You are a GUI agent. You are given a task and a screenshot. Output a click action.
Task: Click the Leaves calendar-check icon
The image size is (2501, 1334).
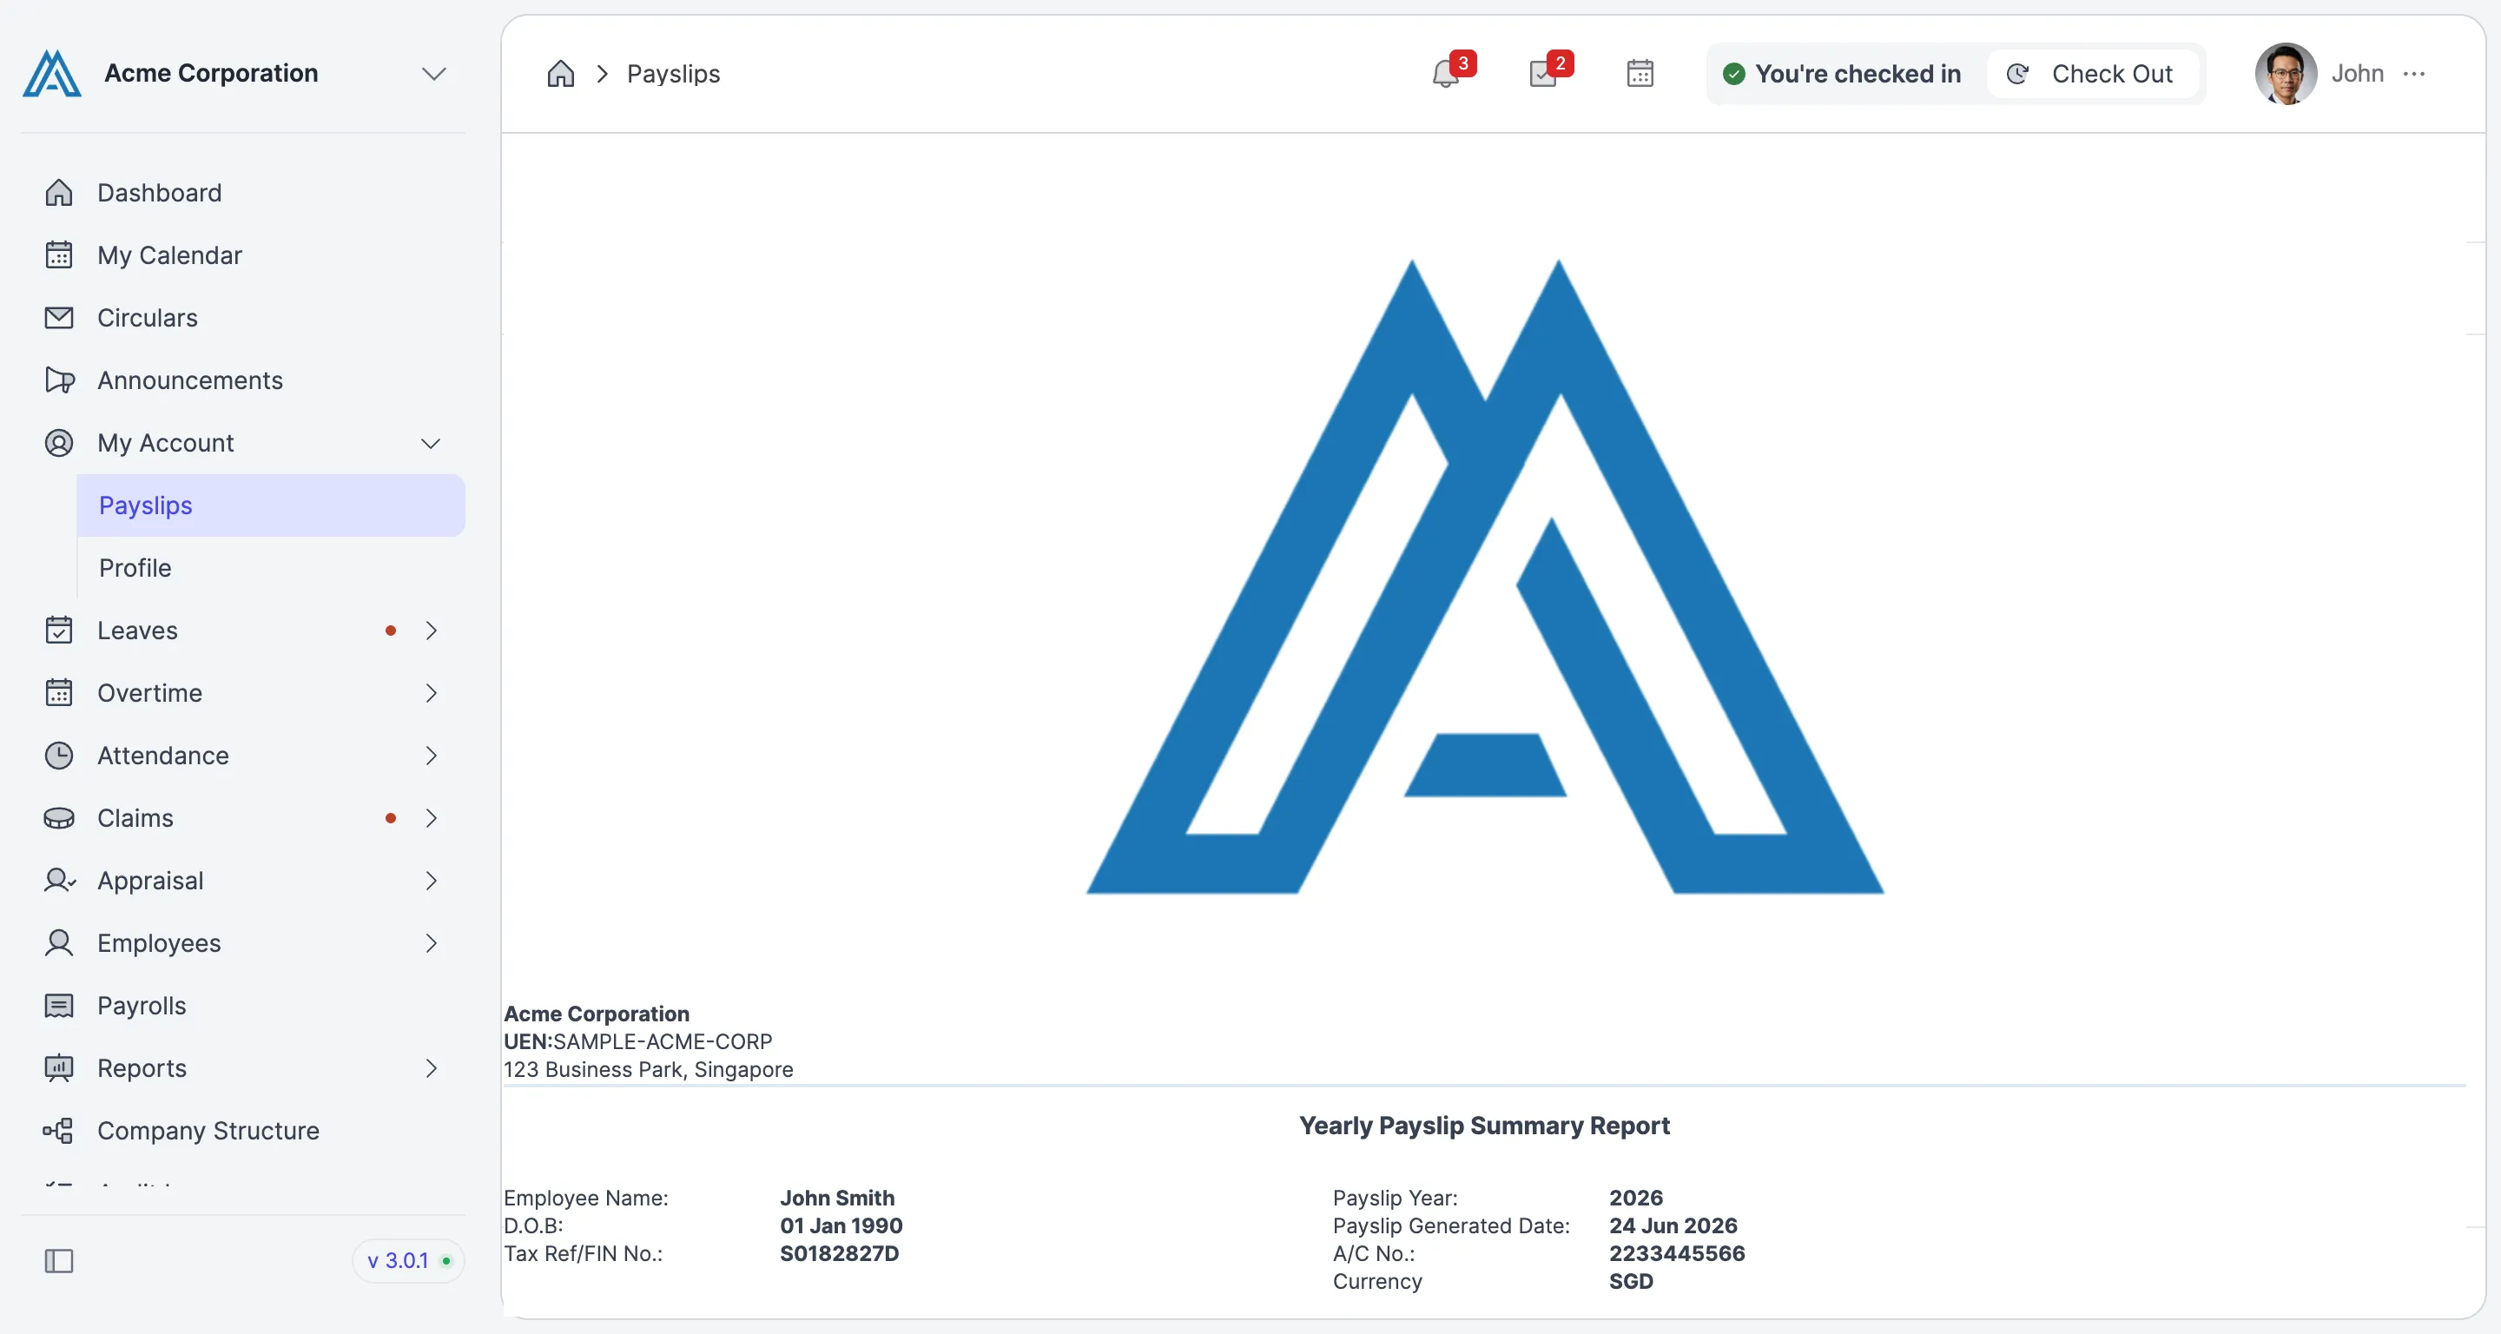tap(59, 631)
